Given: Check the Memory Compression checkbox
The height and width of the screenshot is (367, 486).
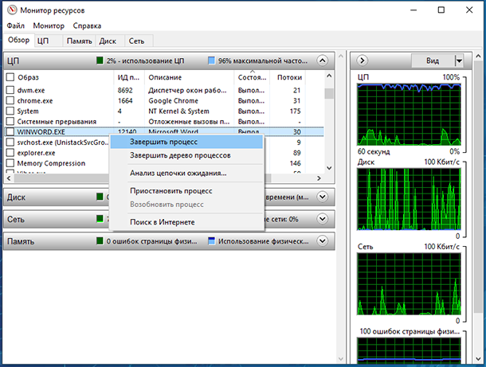Looking at the screenshot, I should [10, 163].
